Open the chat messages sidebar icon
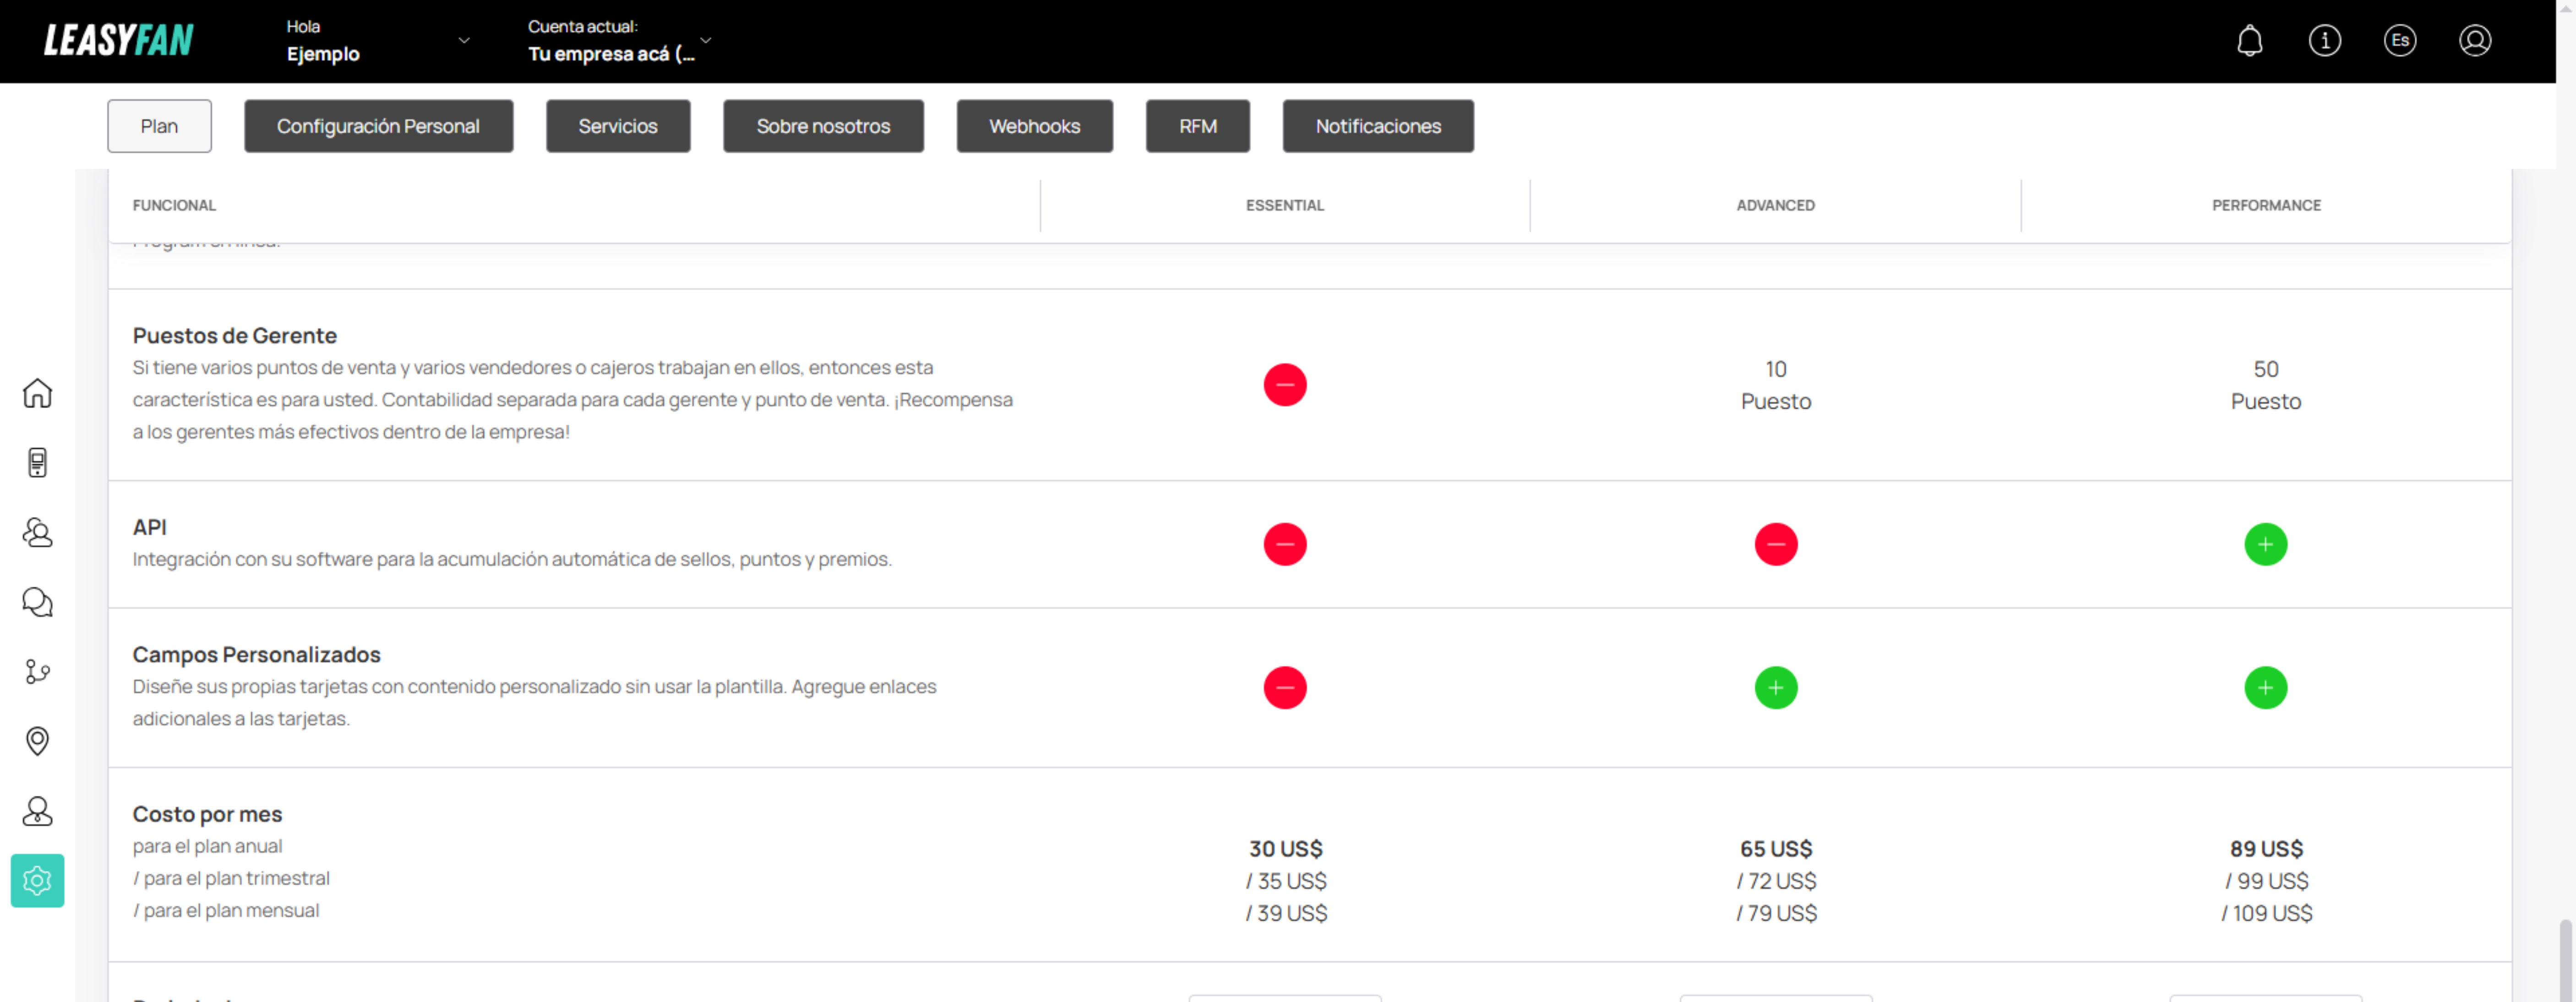This screenshot has width=2576, height=1002. pos(37,602)
